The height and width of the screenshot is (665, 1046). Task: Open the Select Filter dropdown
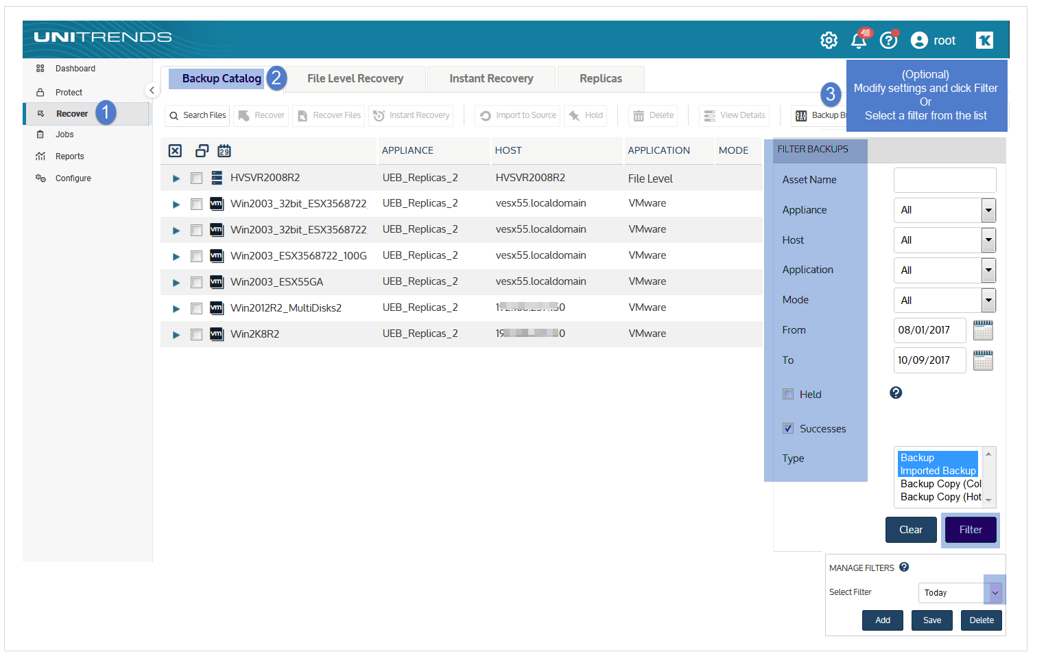(960, 593)
